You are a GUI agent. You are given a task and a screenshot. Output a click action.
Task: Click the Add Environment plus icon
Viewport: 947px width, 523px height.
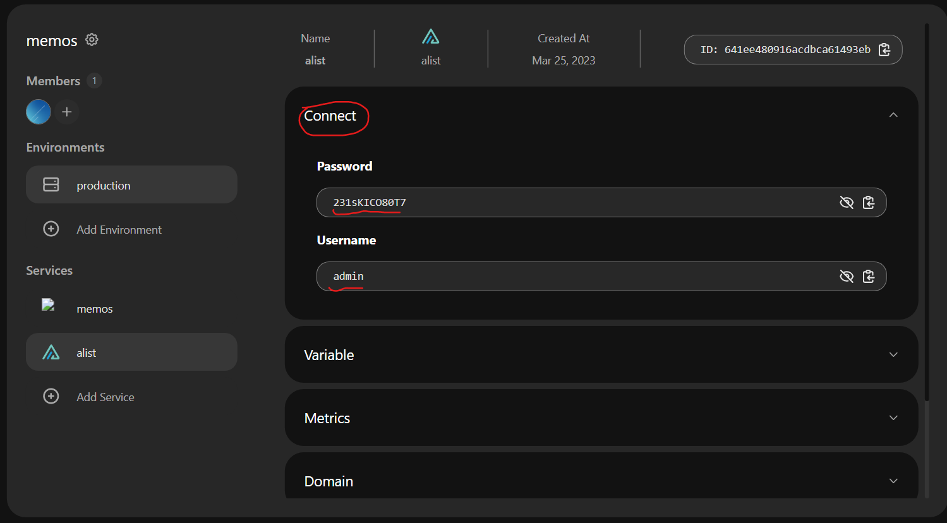click(x=51, y=229)
